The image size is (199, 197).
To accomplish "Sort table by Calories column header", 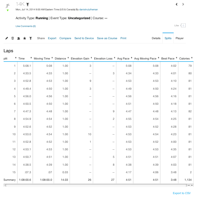I will 184,59.
